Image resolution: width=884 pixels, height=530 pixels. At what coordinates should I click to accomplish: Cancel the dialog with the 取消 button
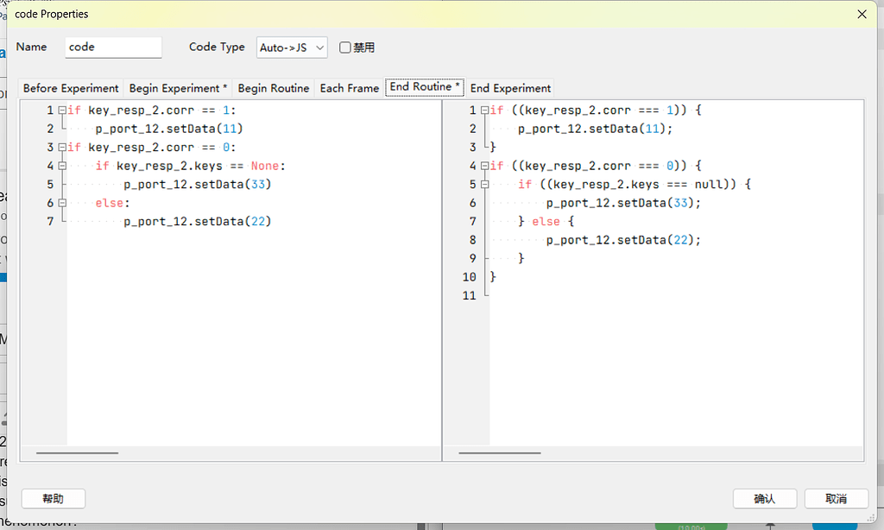point(837,498)
